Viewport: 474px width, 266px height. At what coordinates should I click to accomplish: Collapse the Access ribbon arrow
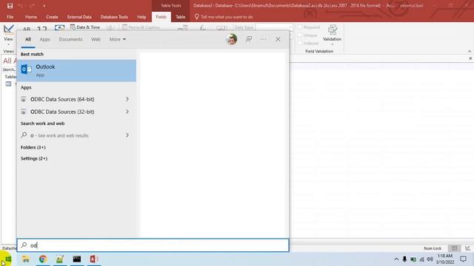pos(470,51)
